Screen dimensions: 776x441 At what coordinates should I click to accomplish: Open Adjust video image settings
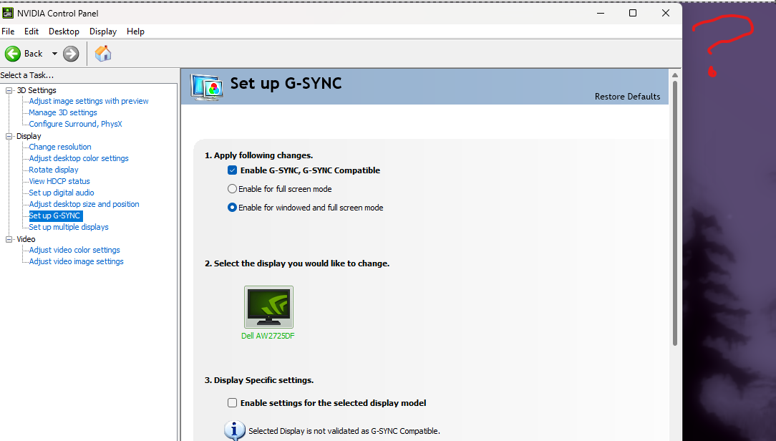pos(76,261)
